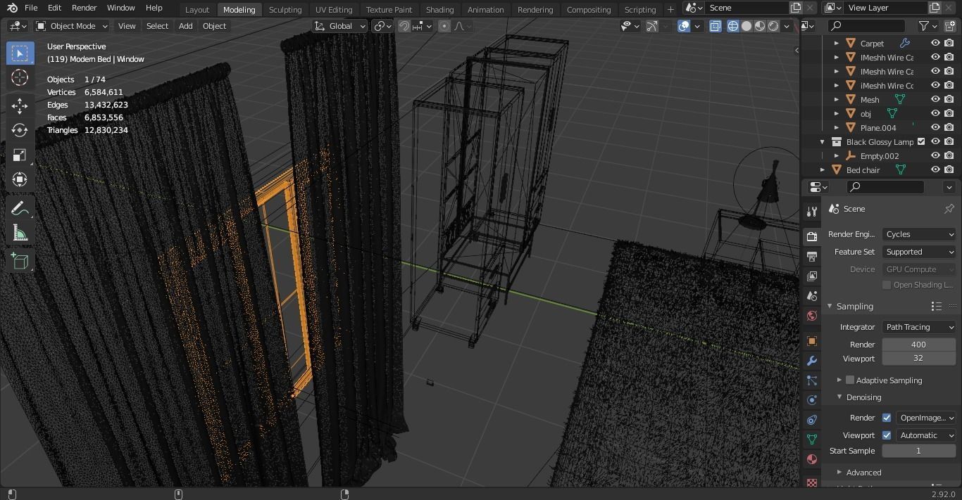
Task: Select the Add Cube tool
Action: click(x=20, y=262)
